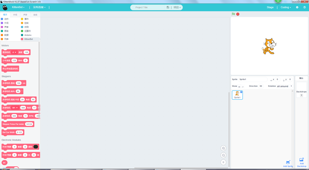The height and width of the screenshot is (170, 309).
Task: Reset workspace zoom to default
Action: coord(223,162)
